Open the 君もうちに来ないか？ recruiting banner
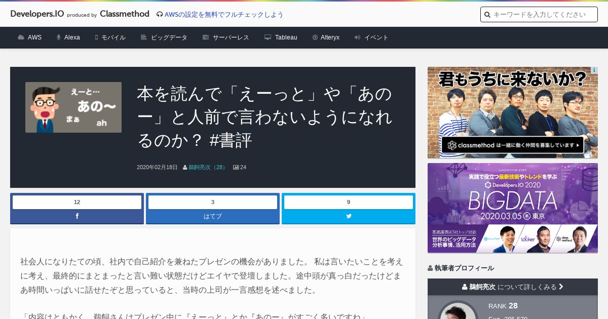The width and height of the screenshot is (608, 319). [513, 112]
